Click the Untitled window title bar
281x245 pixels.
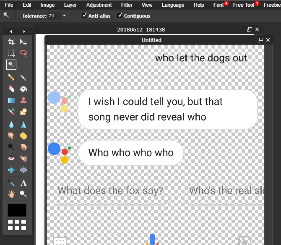coord(151,40)
